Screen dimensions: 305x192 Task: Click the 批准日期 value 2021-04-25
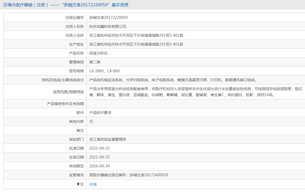coord(99,148)
